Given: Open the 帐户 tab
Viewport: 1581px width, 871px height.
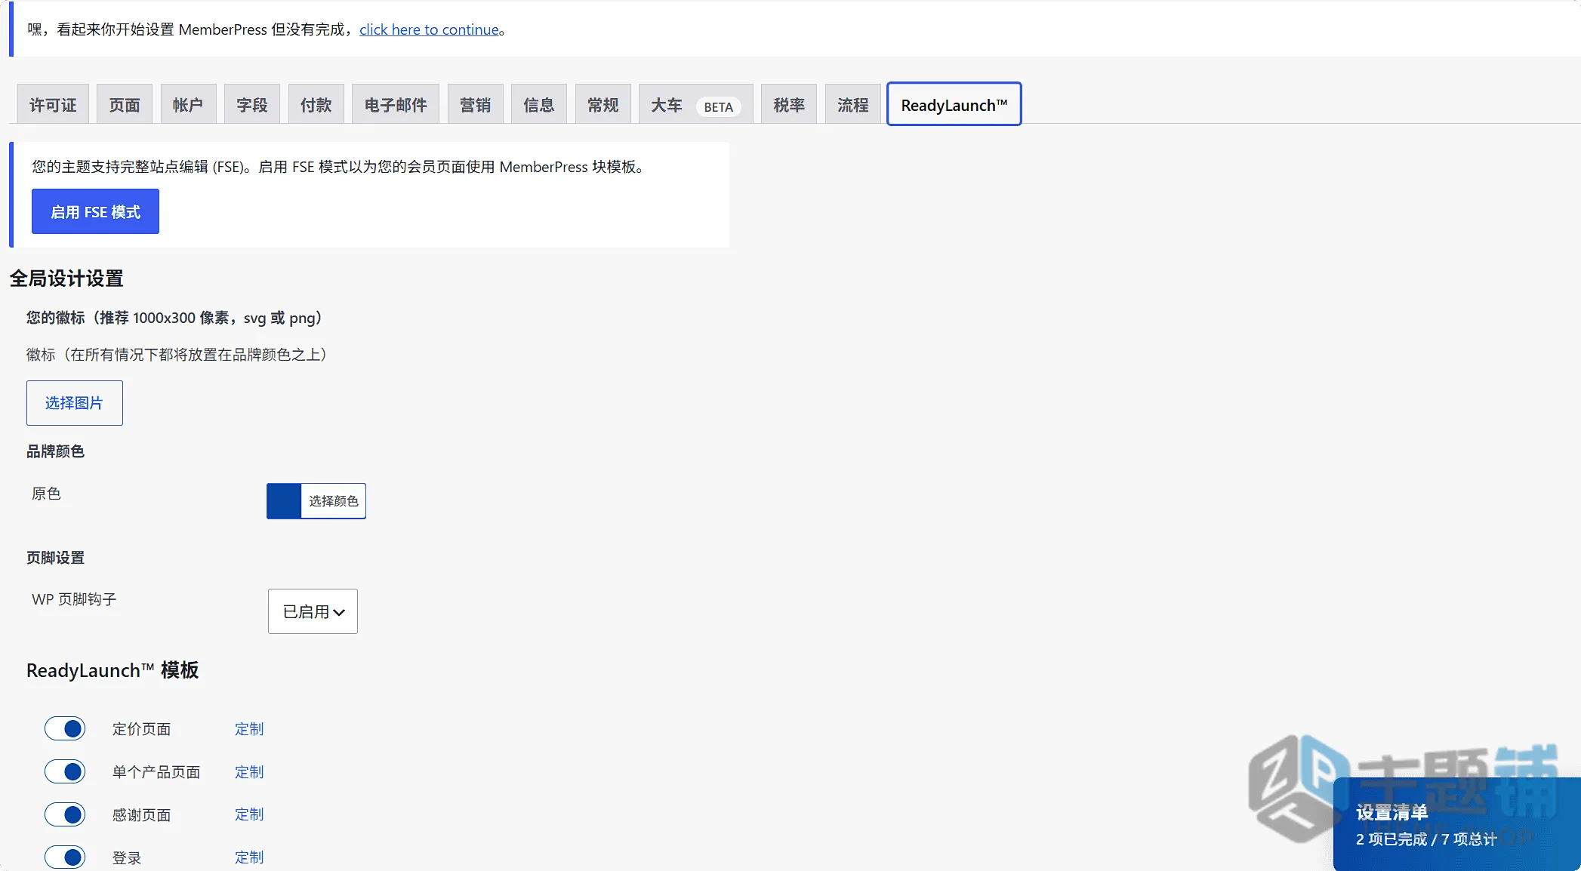Looking at the screenshot, I should coord(188,104).
